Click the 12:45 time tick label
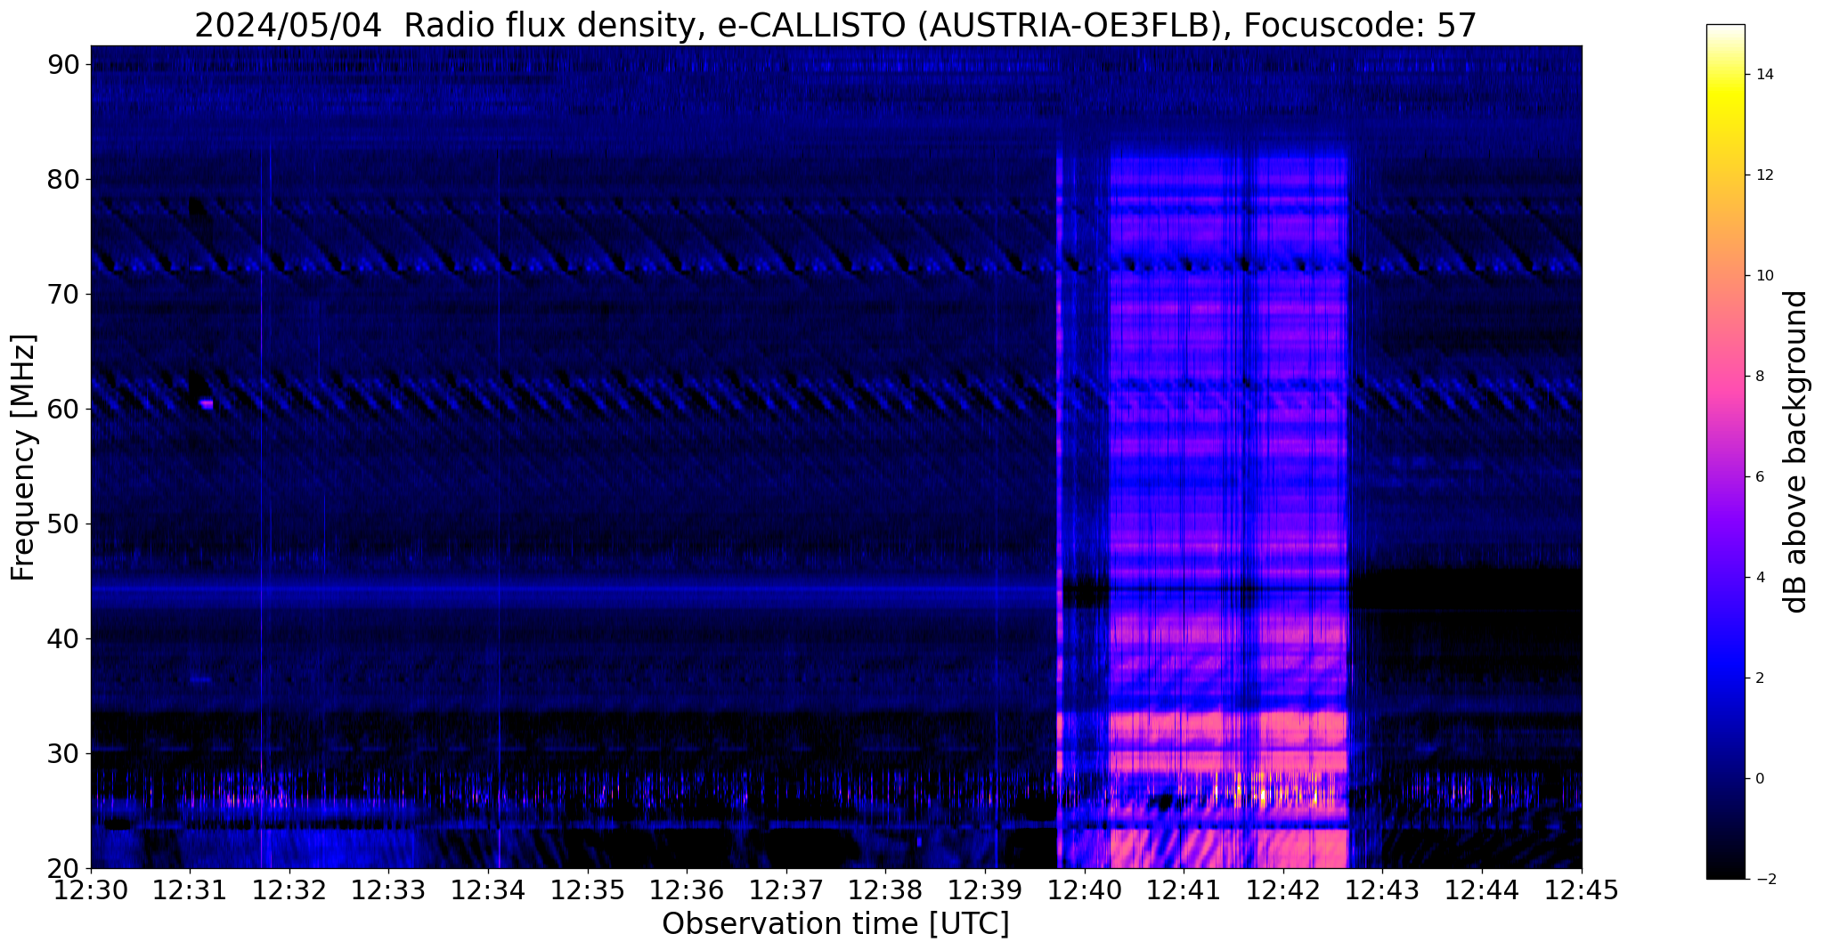 1582,889
